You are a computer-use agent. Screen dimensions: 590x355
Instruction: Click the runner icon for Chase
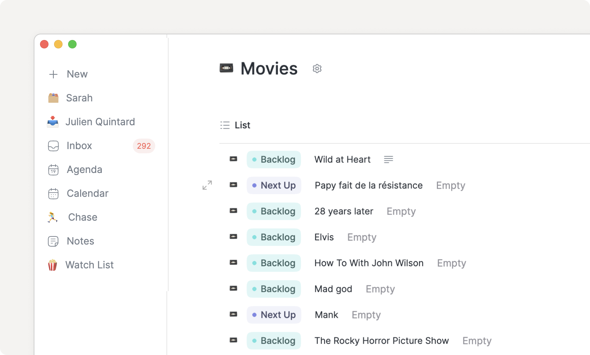53,217
